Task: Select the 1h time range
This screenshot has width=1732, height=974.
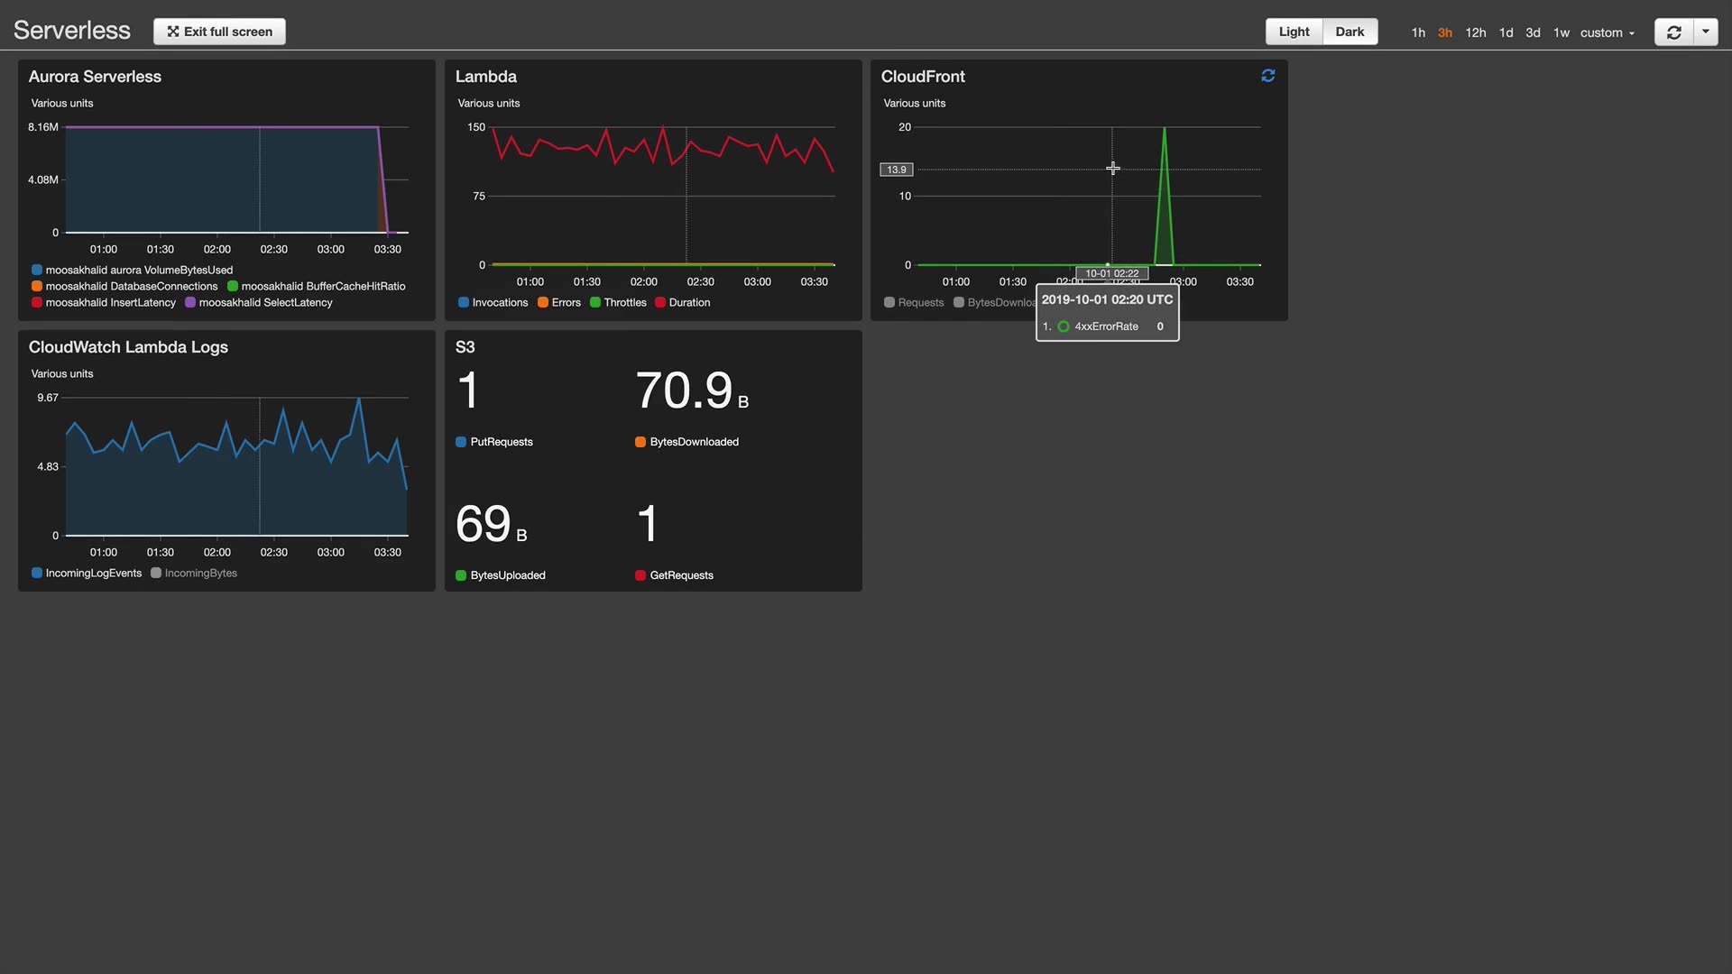Action: click(1418, 32)
